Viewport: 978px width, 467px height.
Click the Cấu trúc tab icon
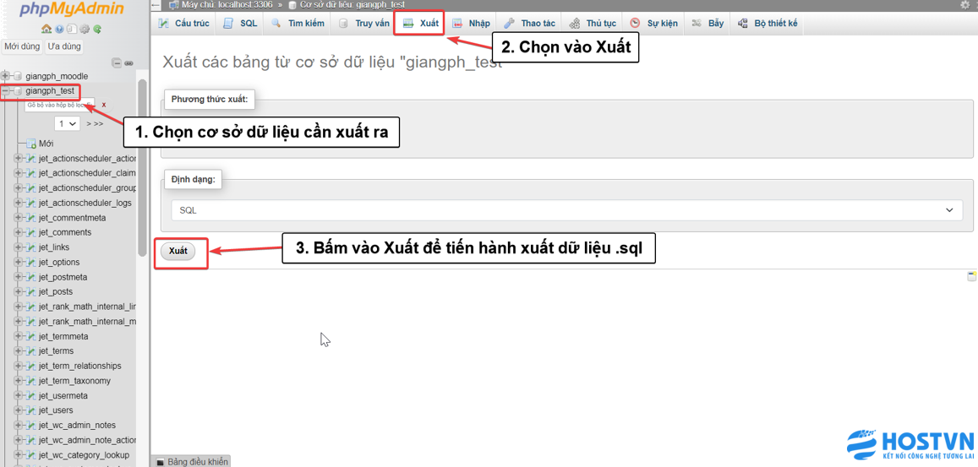click(164, 24)
